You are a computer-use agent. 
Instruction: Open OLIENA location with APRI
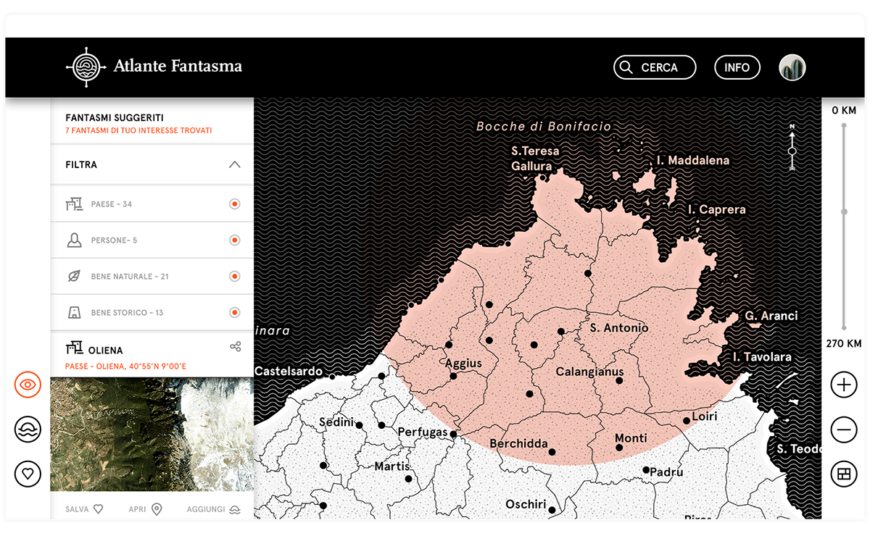[145, 509]
